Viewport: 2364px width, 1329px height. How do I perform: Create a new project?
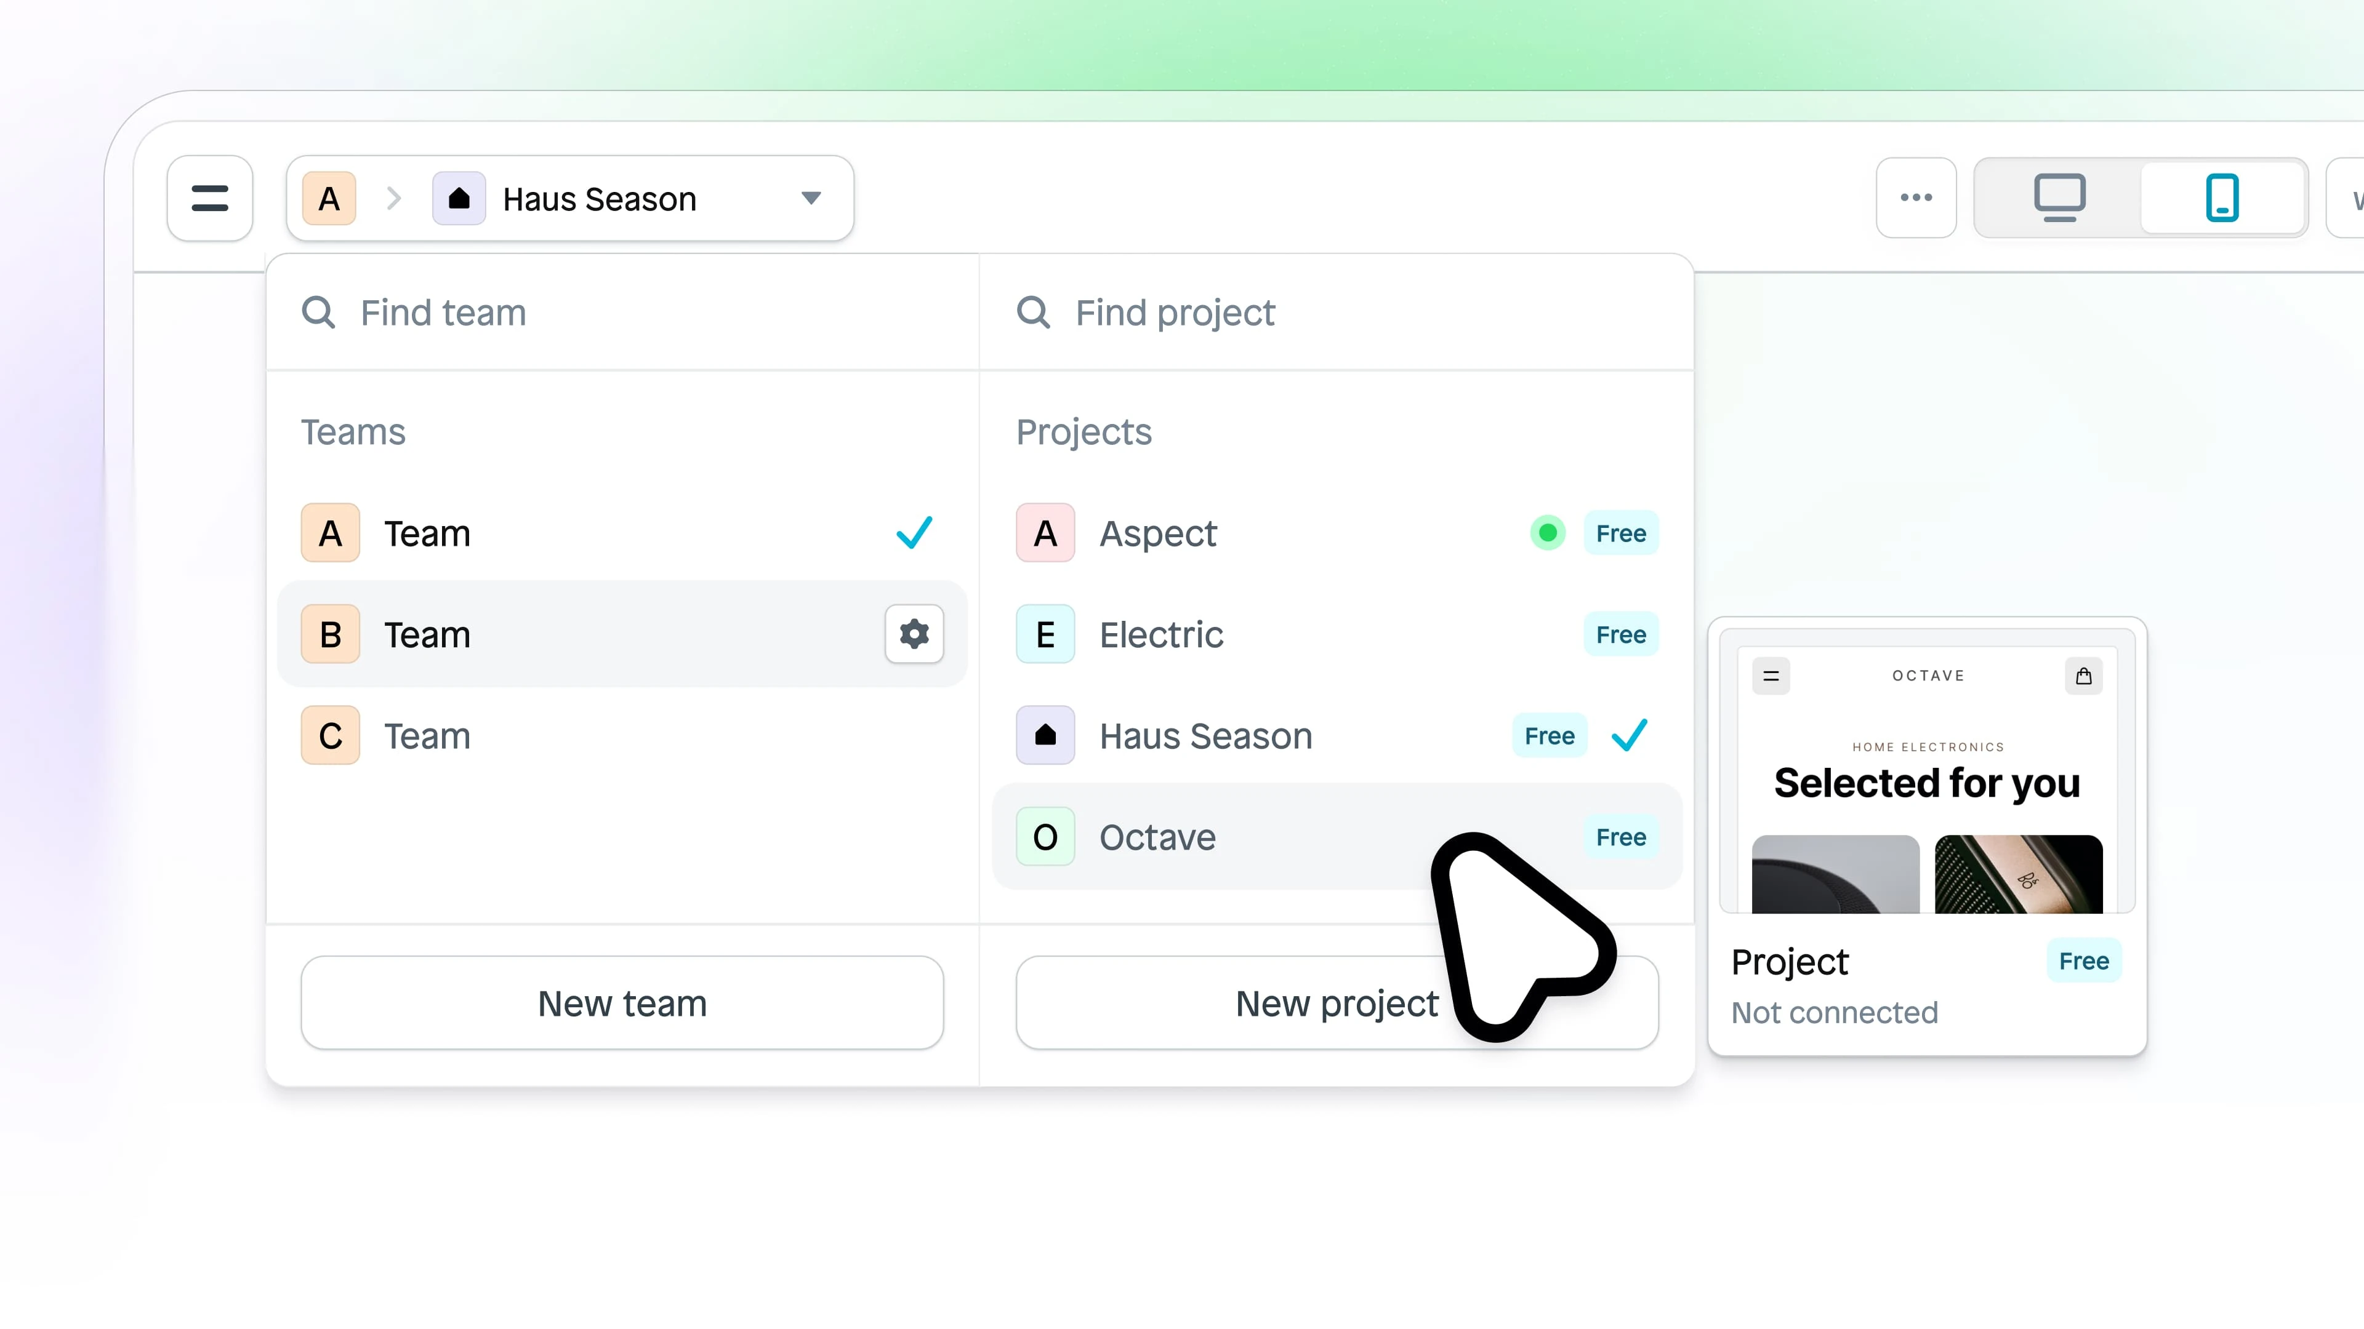pyautogui.click(x=1337, y=1004)
